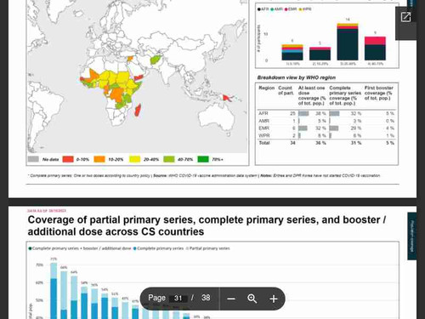Click the 'Region' column header
This screenshot has width=425, height=319.
pyautogui.click(x=266, y=88)
